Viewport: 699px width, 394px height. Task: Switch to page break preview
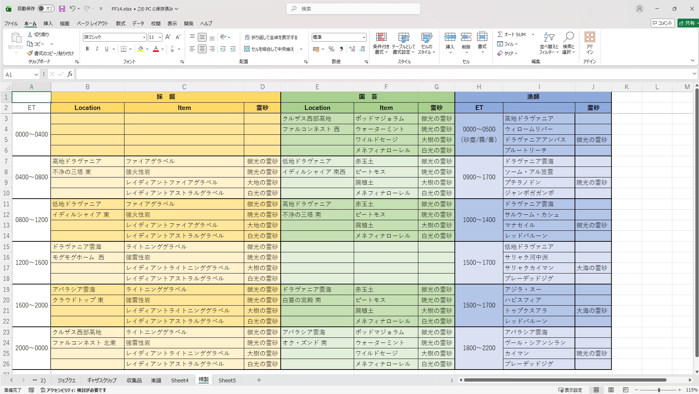pos(625,390)
